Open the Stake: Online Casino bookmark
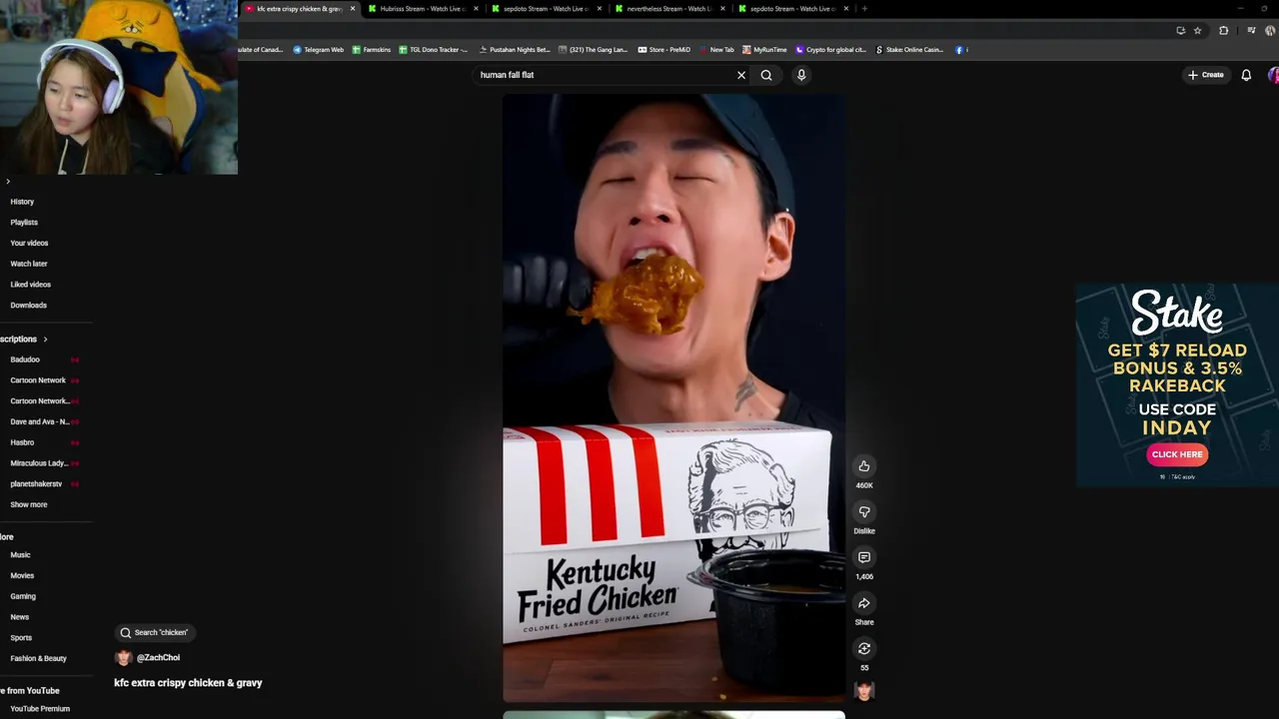The image size is (1279, 719). (x=909, y=50)
